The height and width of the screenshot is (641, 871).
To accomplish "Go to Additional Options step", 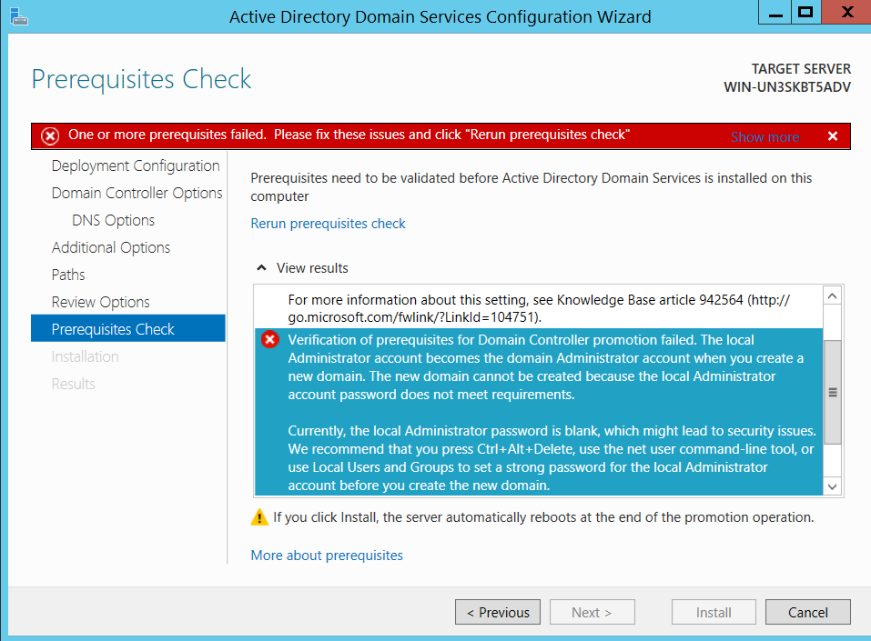I will click(x=110, y=247).
